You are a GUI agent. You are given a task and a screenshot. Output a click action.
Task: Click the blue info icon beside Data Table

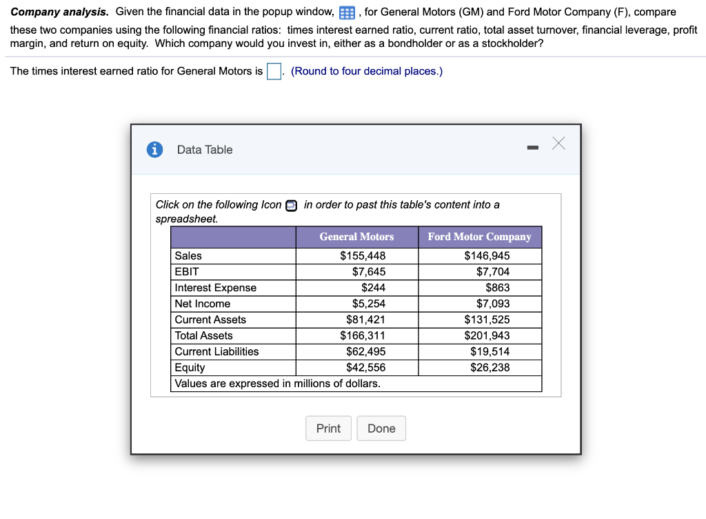click(154, 149)
